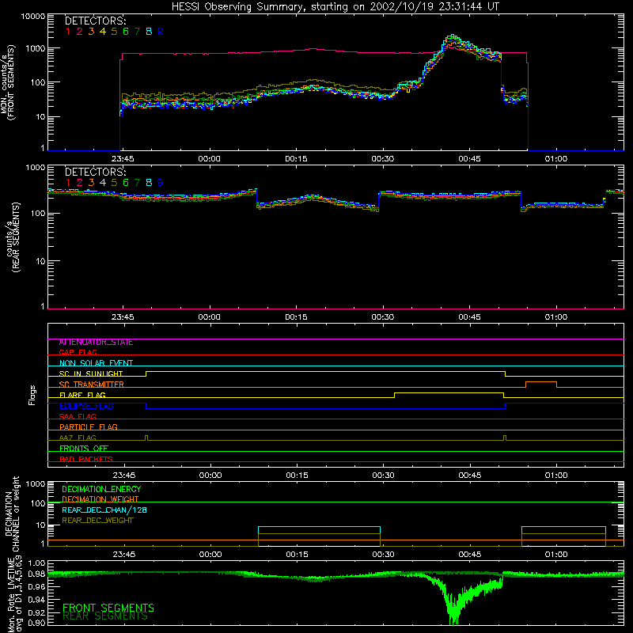This screenshot has height=633, width=633.
Task: Select detector 4 in front segments legend
Action: [103, 32]
